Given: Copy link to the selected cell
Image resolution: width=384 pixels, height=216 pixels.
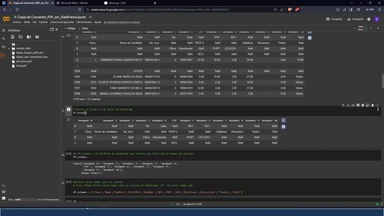Looking at the screenshot, I should pos(353,106).
